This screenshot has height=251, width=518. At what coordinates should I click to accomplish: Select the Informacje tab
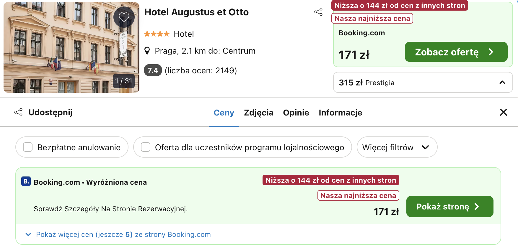point(340,113)
